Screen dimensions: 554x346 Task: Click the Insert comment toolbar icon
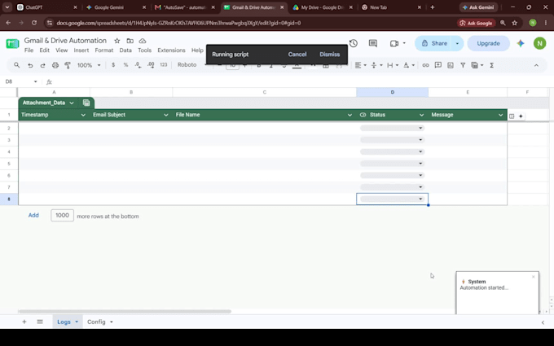pyautogui.click(x=438, y=65)
